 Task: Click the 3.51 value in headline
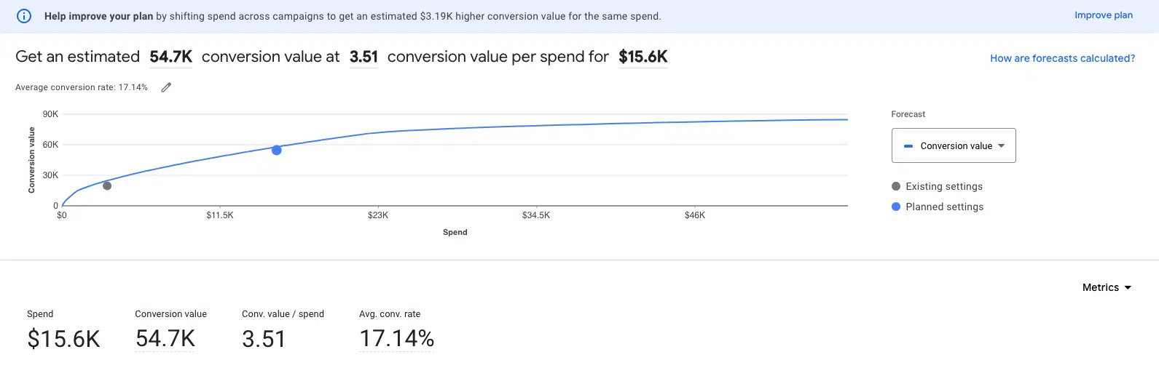pos(364,57)
